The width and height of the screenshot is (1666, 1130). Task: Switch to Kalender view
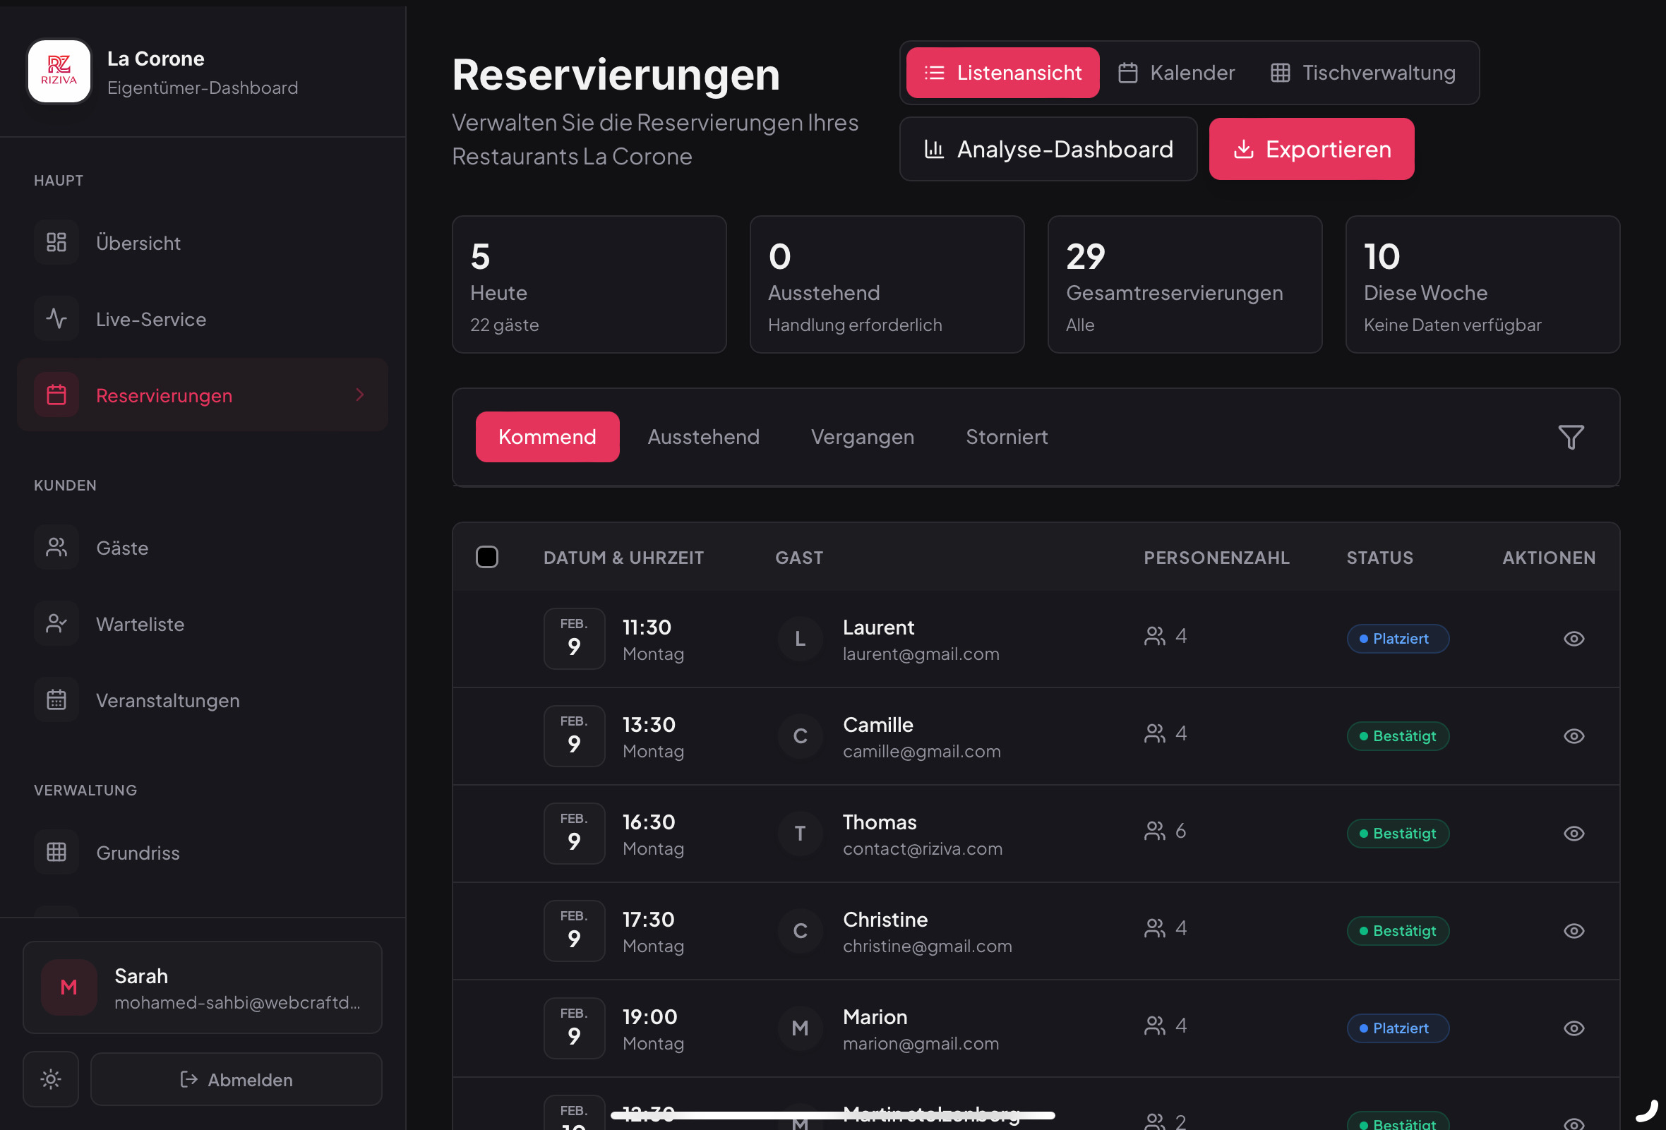pyautogui.click(x=1176, y=73)
